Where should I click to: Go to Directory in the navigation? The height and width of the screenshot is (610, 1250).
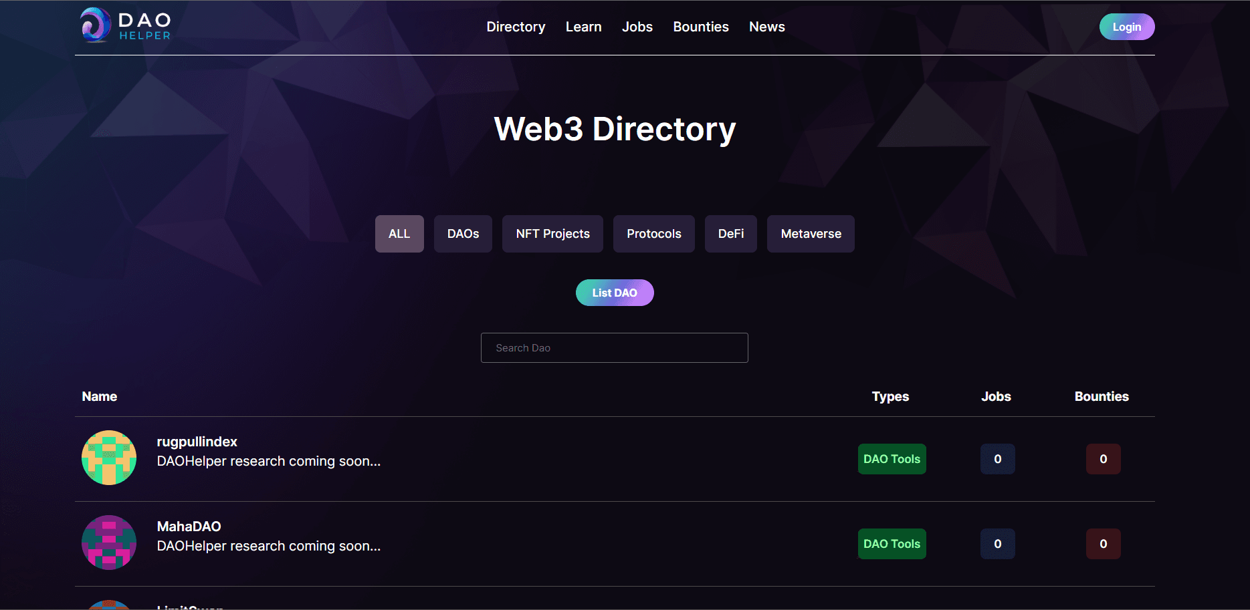[516, 27]
